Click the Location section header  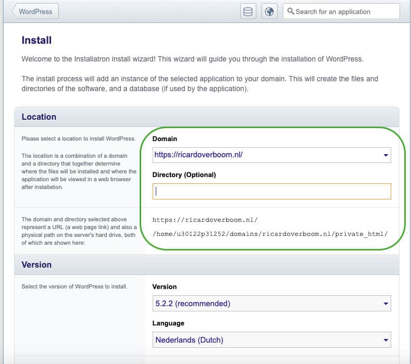pos(207,117)
